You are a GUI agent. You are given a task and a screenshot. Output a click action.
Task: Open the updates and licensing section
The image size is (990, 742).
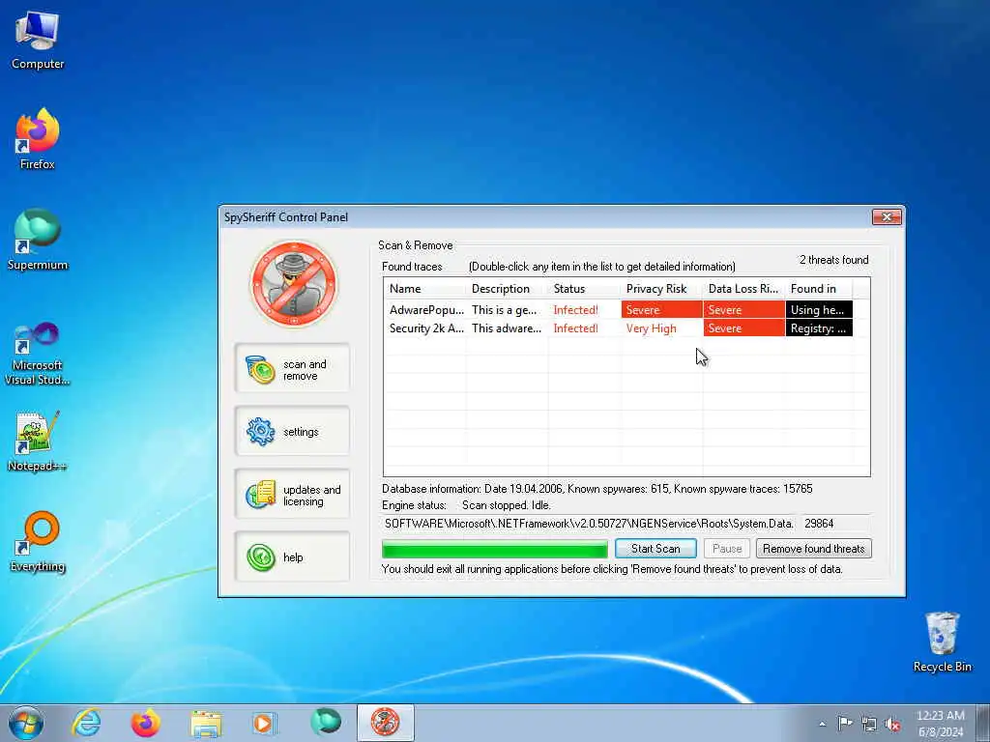292,495
